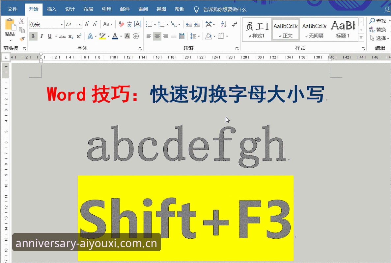
Task: Toggle strikethrough abc formatting
Action: click(x=62, y=36)
